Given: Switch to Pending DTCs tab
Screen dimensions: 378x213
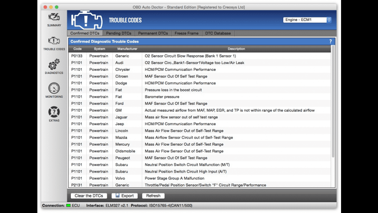Looking at the screenshot, I should (119, 33).
